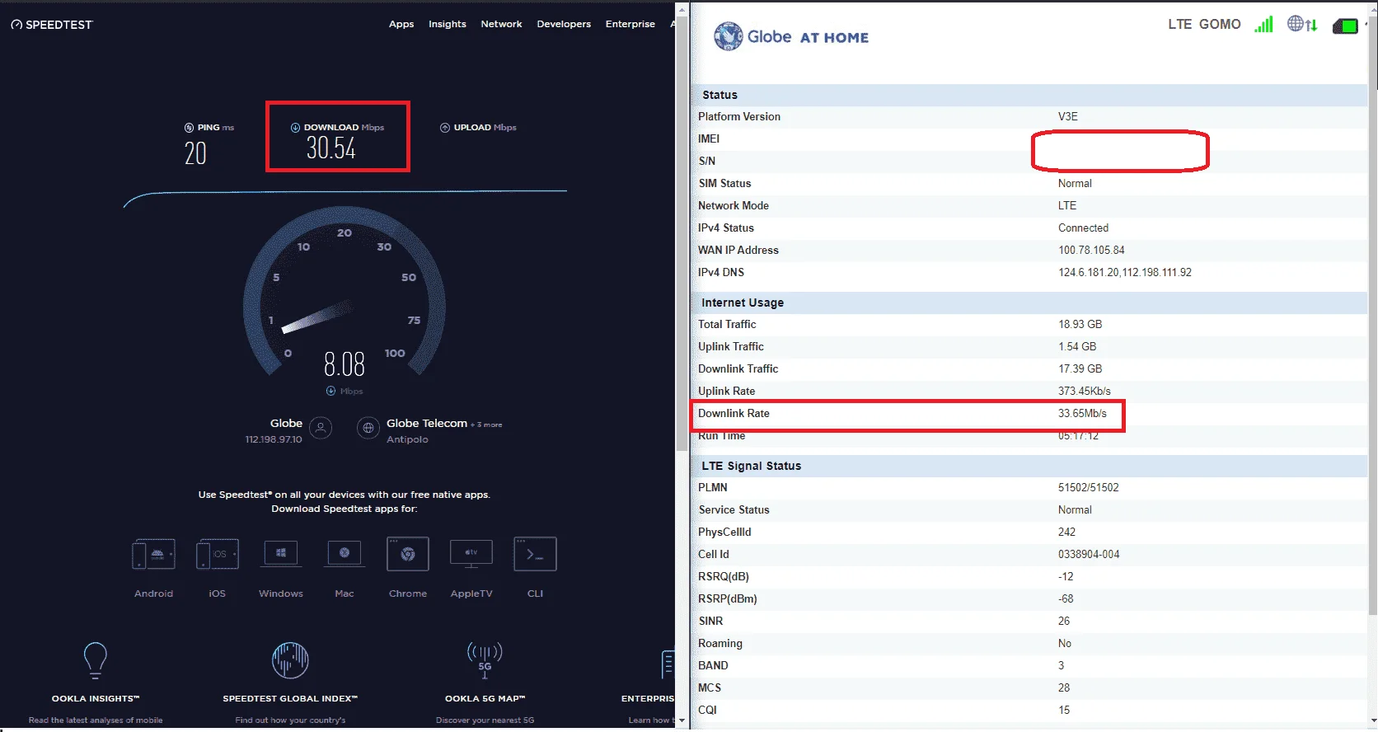1378x732 pixels.
Task: Click the WAN IP Address value 100.78.105.84
Action: (1091, 250)
